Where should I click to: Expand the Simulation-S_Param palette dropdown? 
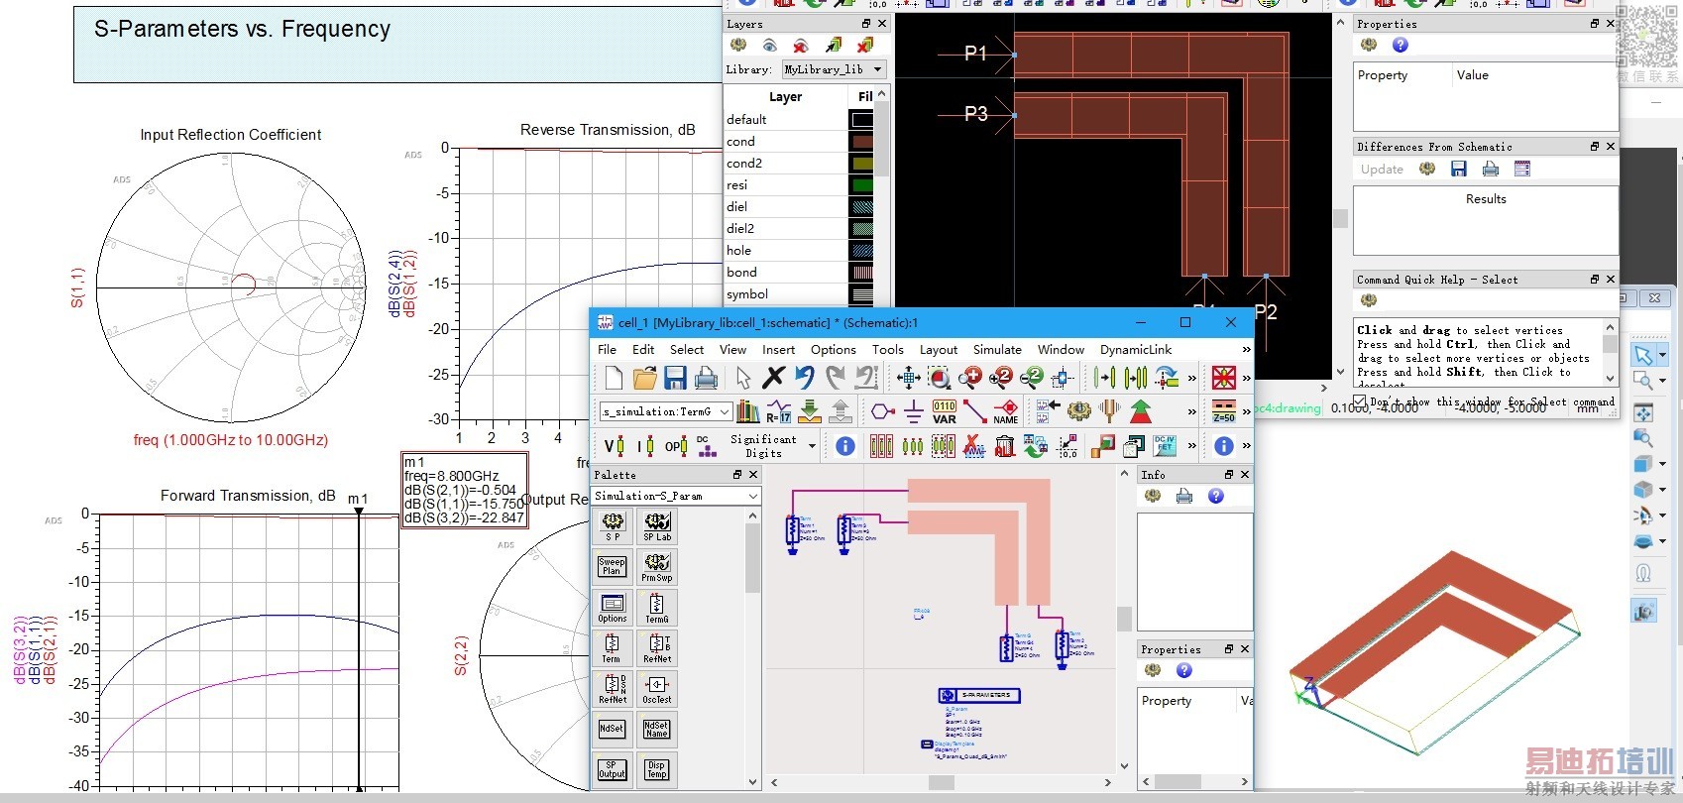tap(752, 496)
